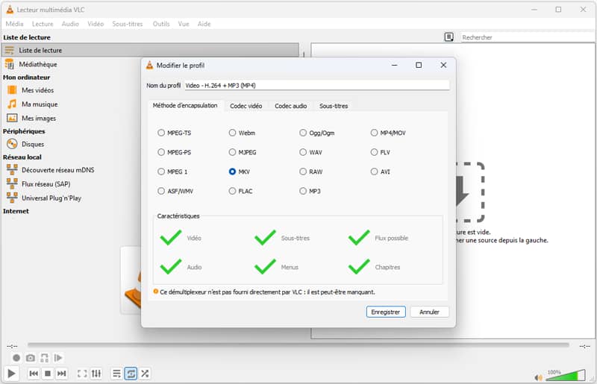Click the Annuler button
The width and height of the screenshot is (597, 384).
click(x=429, y=312)
